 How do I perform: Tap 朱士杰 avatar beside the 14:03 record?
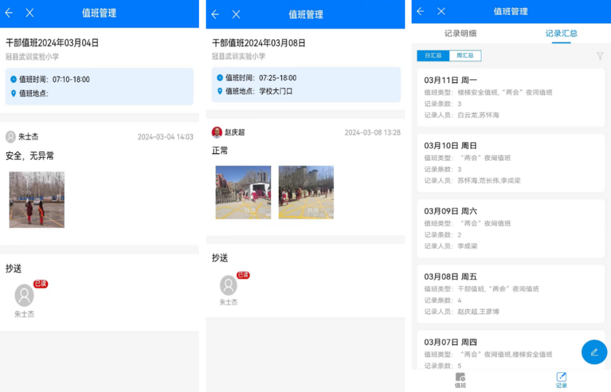tap(11, 137)
